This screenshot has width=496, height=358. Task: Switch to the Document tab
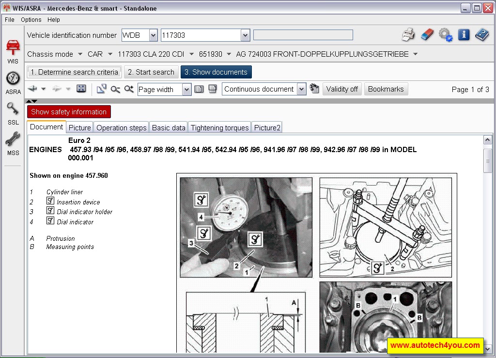click(46, 127)
